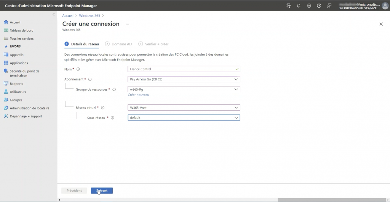Open Tableau de bord in the sidebar
Viewport: 390px width, 202px height.
coord(21,30)
